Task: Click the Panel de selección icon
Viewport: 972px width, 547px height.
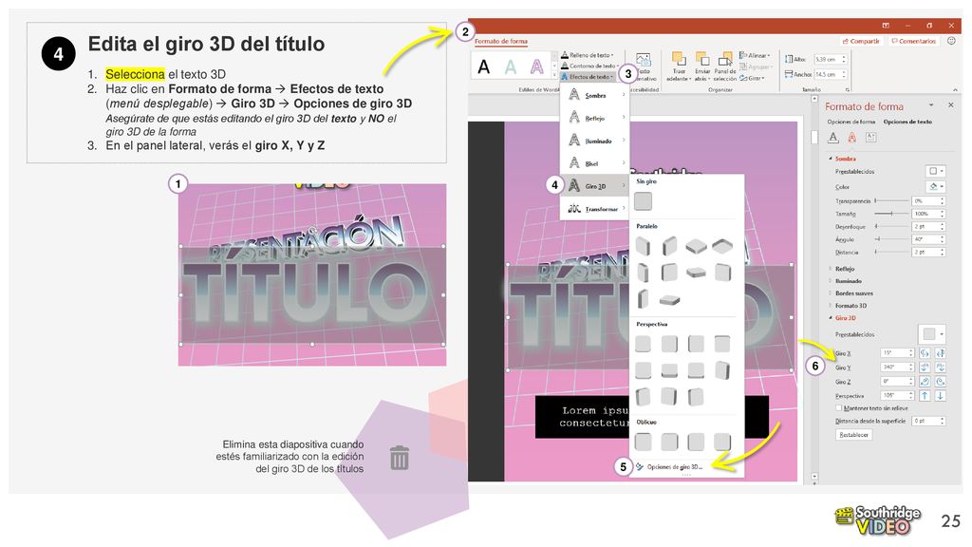Action: click(x=724, y=60)
